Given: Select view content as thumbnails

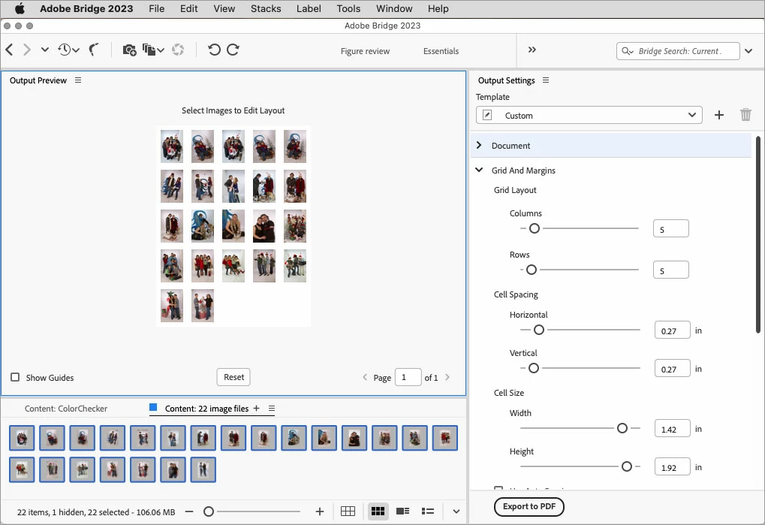Looking at the screenshot, I should (x=378, y=511).
